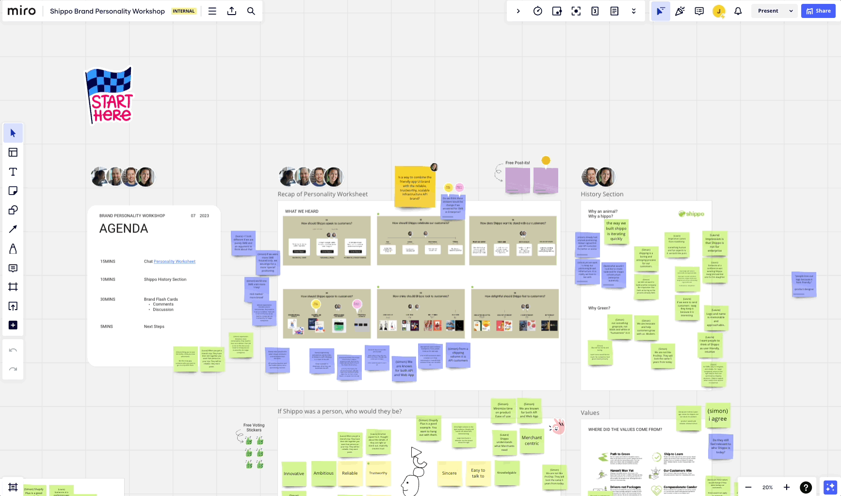
Task: Select the Pen drawing tool
Action: coord(13,248)
